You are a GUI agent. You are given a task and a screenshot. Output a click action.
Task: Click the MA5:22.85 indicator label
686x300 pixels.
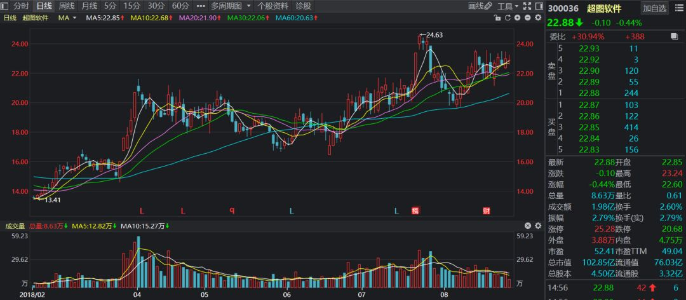(105, 18)
